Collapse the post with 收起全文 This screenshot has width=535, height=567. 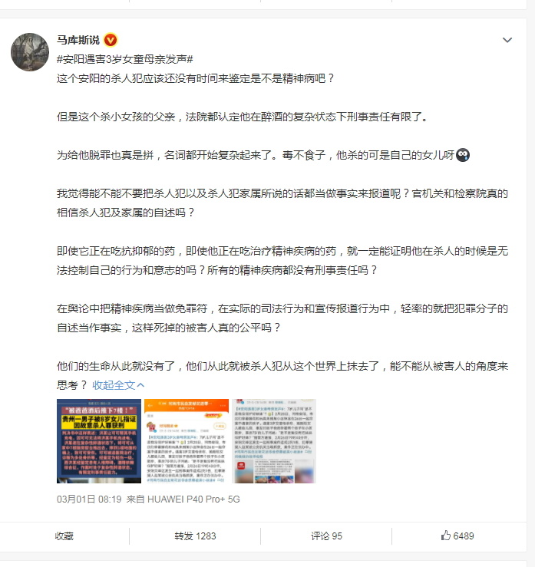click(x=114, y=385)
